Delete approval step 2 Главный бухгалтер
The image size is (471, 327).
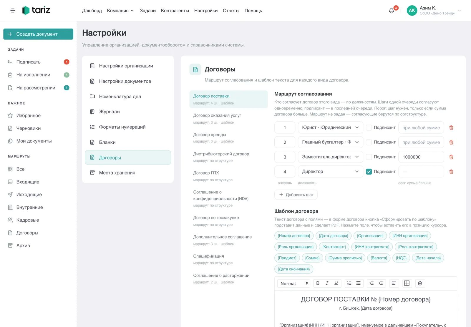pos(451,142)
